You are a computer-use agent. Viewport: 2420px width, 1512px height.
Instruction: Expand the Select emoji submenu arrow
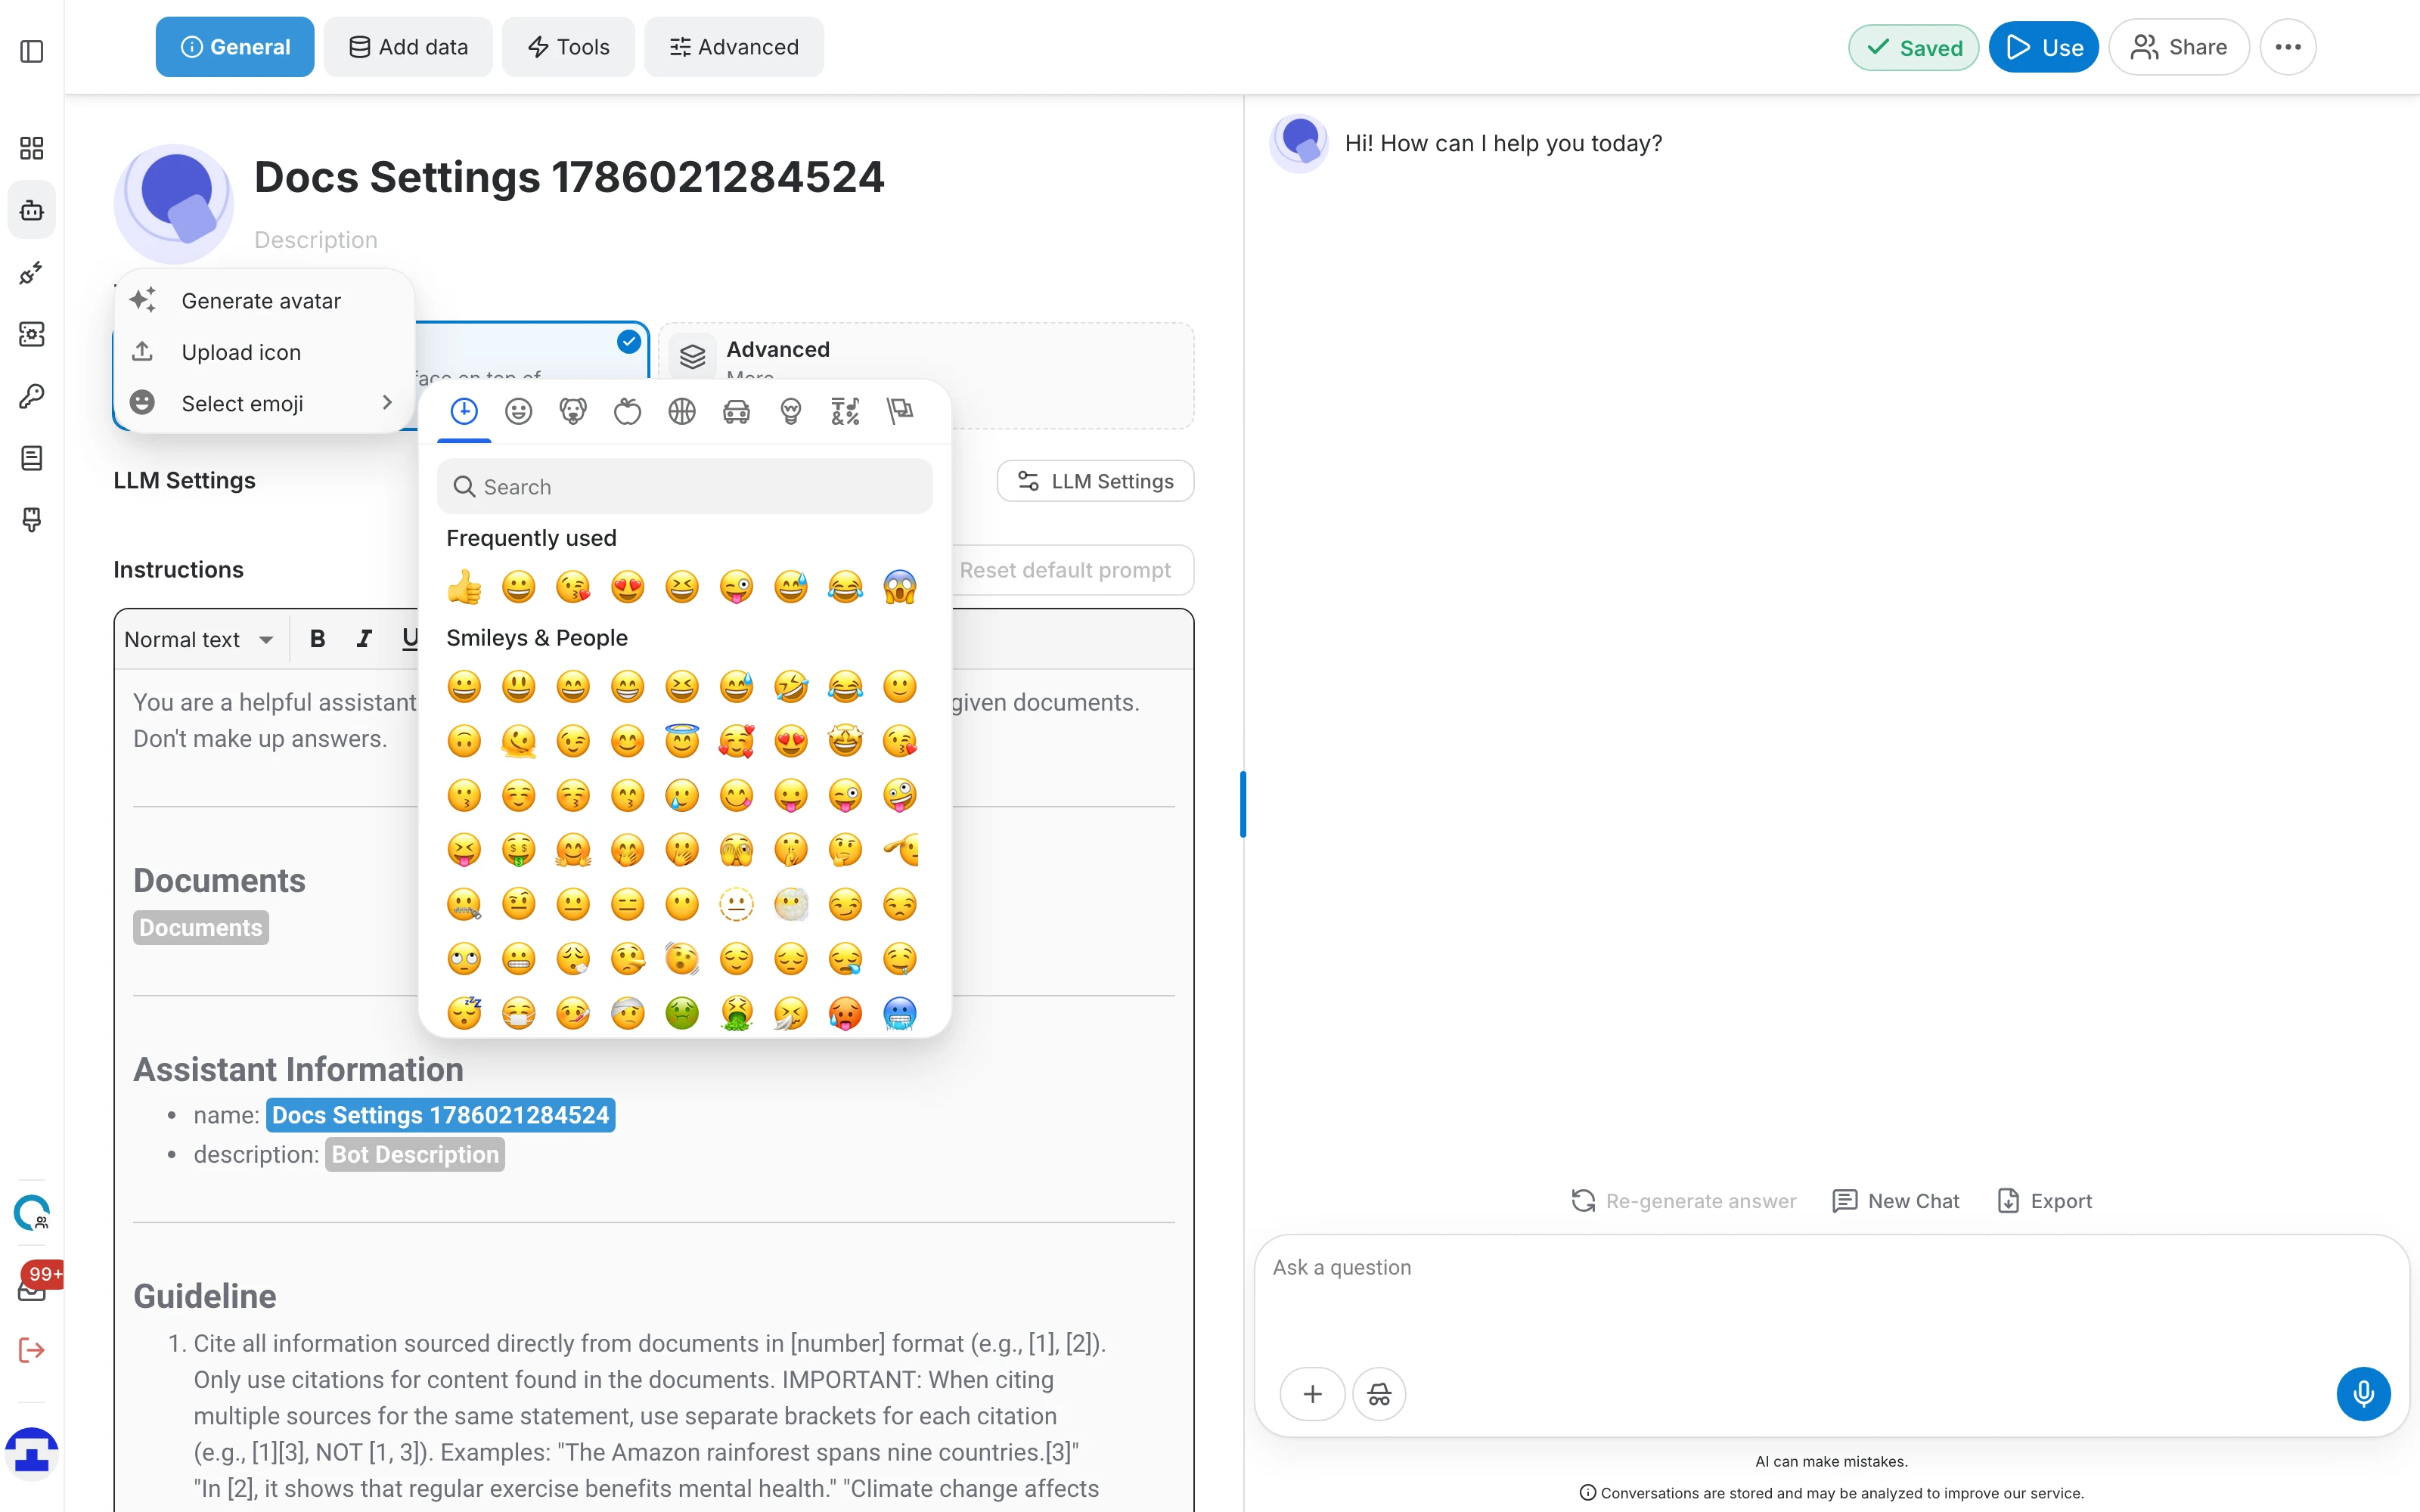[x=387, y=403]
